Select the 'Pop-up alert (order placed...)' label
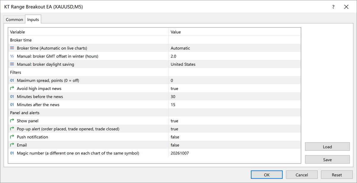357x183 pixels. tap(68, 129)
